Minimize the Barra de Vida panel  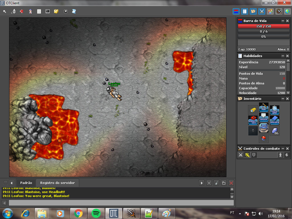283,21
